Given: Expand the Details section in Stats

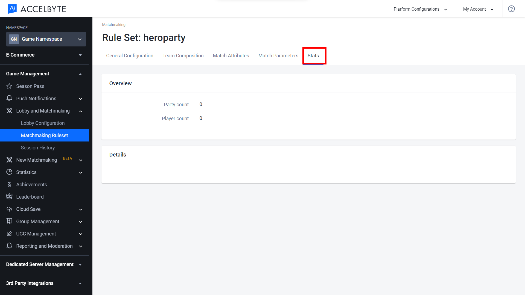Looking at the screenshot, I should [118, 155].
